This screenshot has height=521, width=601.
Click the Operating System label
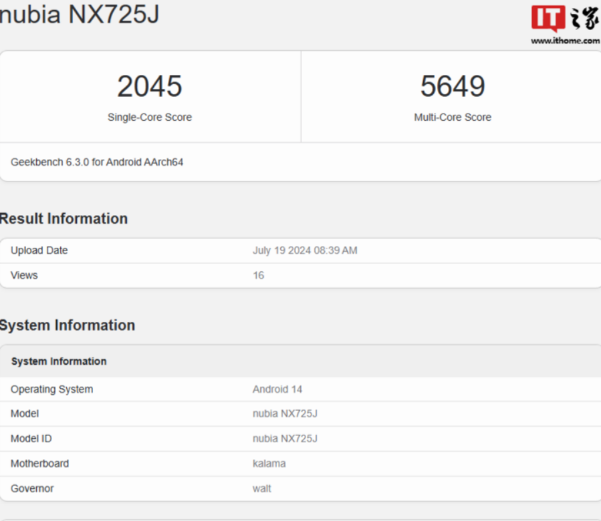[x=51, y=389]
